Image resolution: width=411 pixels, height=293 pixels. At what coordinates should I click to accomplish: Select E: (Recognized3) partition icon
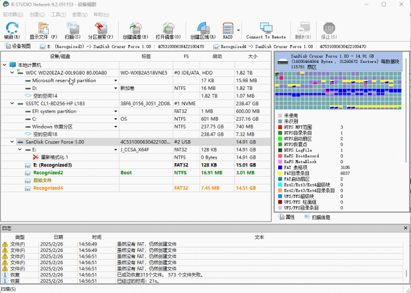28,165
